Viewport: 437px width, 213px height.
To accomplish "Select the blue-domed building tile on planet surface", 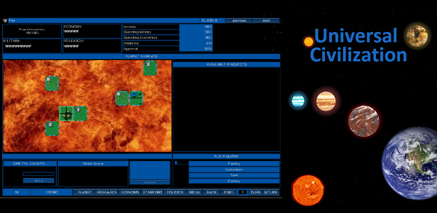I will click(x=136, y=98).
